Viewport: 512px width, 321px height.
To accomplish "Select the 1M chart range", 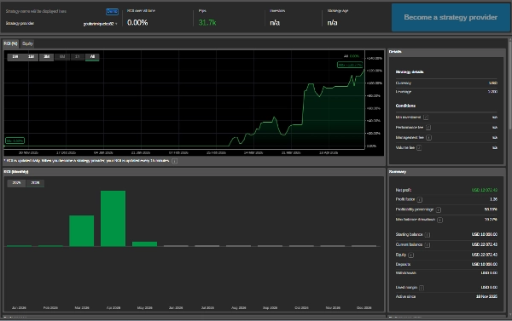I will point(31,57).
